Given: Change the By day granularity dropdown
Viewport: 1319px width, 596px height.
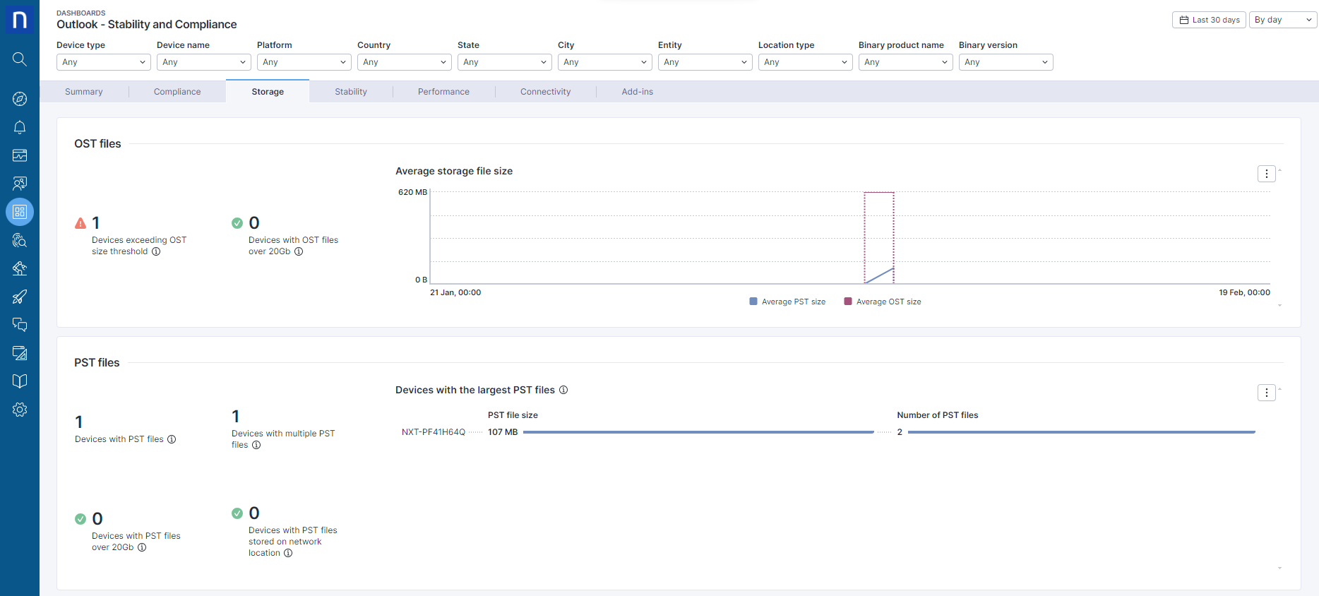Looking at the screenshot, I should (x=1283, y=20).
